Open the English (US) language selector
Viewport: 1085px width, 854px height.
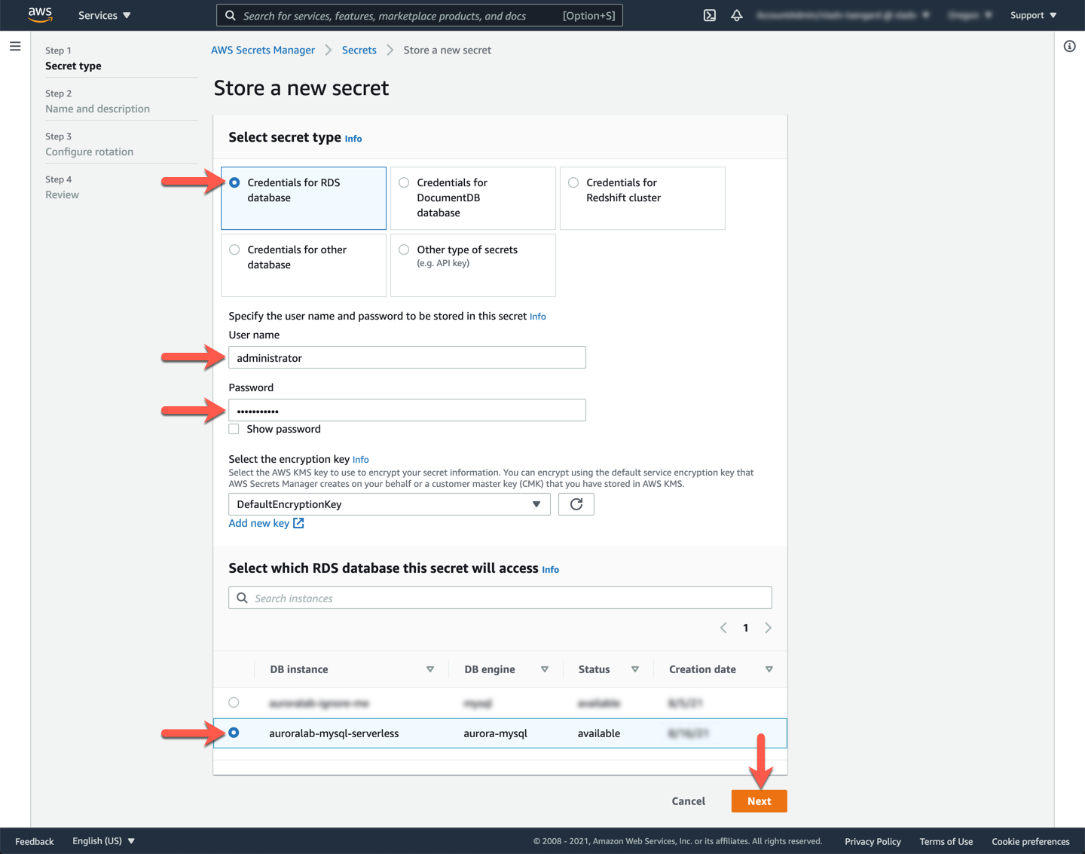pos(103,841)
